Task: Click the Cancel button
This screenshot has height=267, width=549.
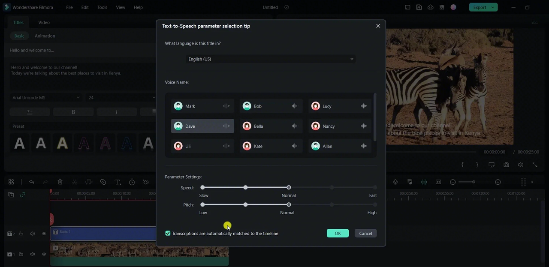Action: (x=365, y=233)
